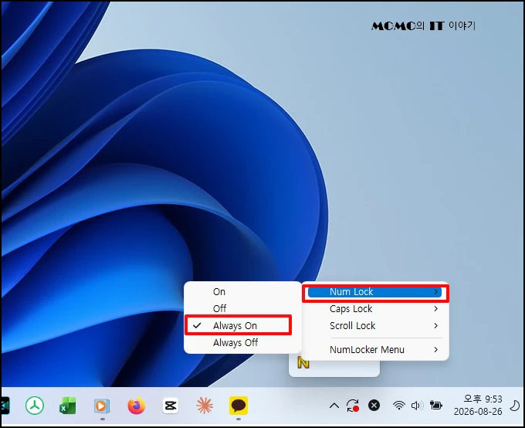Image resolution: width=525 pixels, height=428 pixels.
Task: Expand the Caps Lock arrow chevron
Action: coord(435,309)
